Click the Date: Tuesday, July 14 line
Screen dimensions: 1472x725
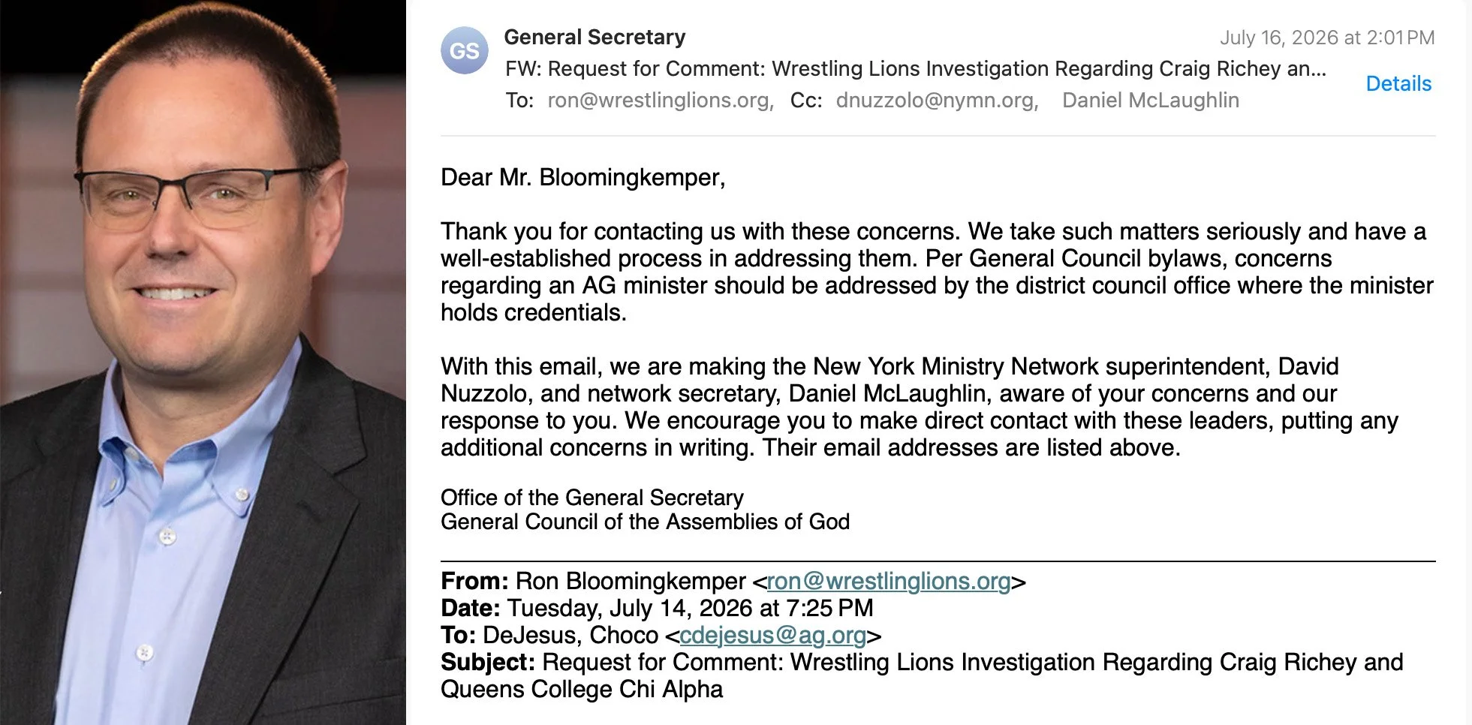click(657, 608)
